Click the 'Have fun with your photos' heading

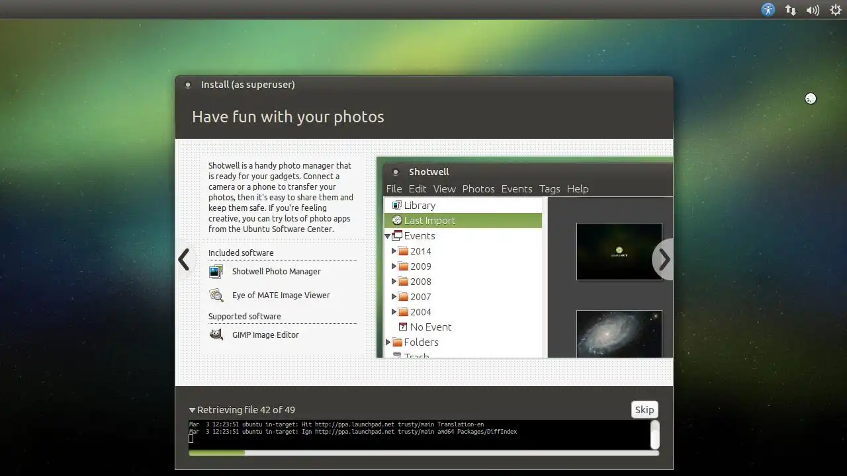coord(288,117)
